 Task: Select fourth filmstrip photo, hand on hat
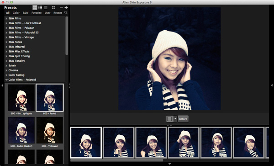point(184,143)
